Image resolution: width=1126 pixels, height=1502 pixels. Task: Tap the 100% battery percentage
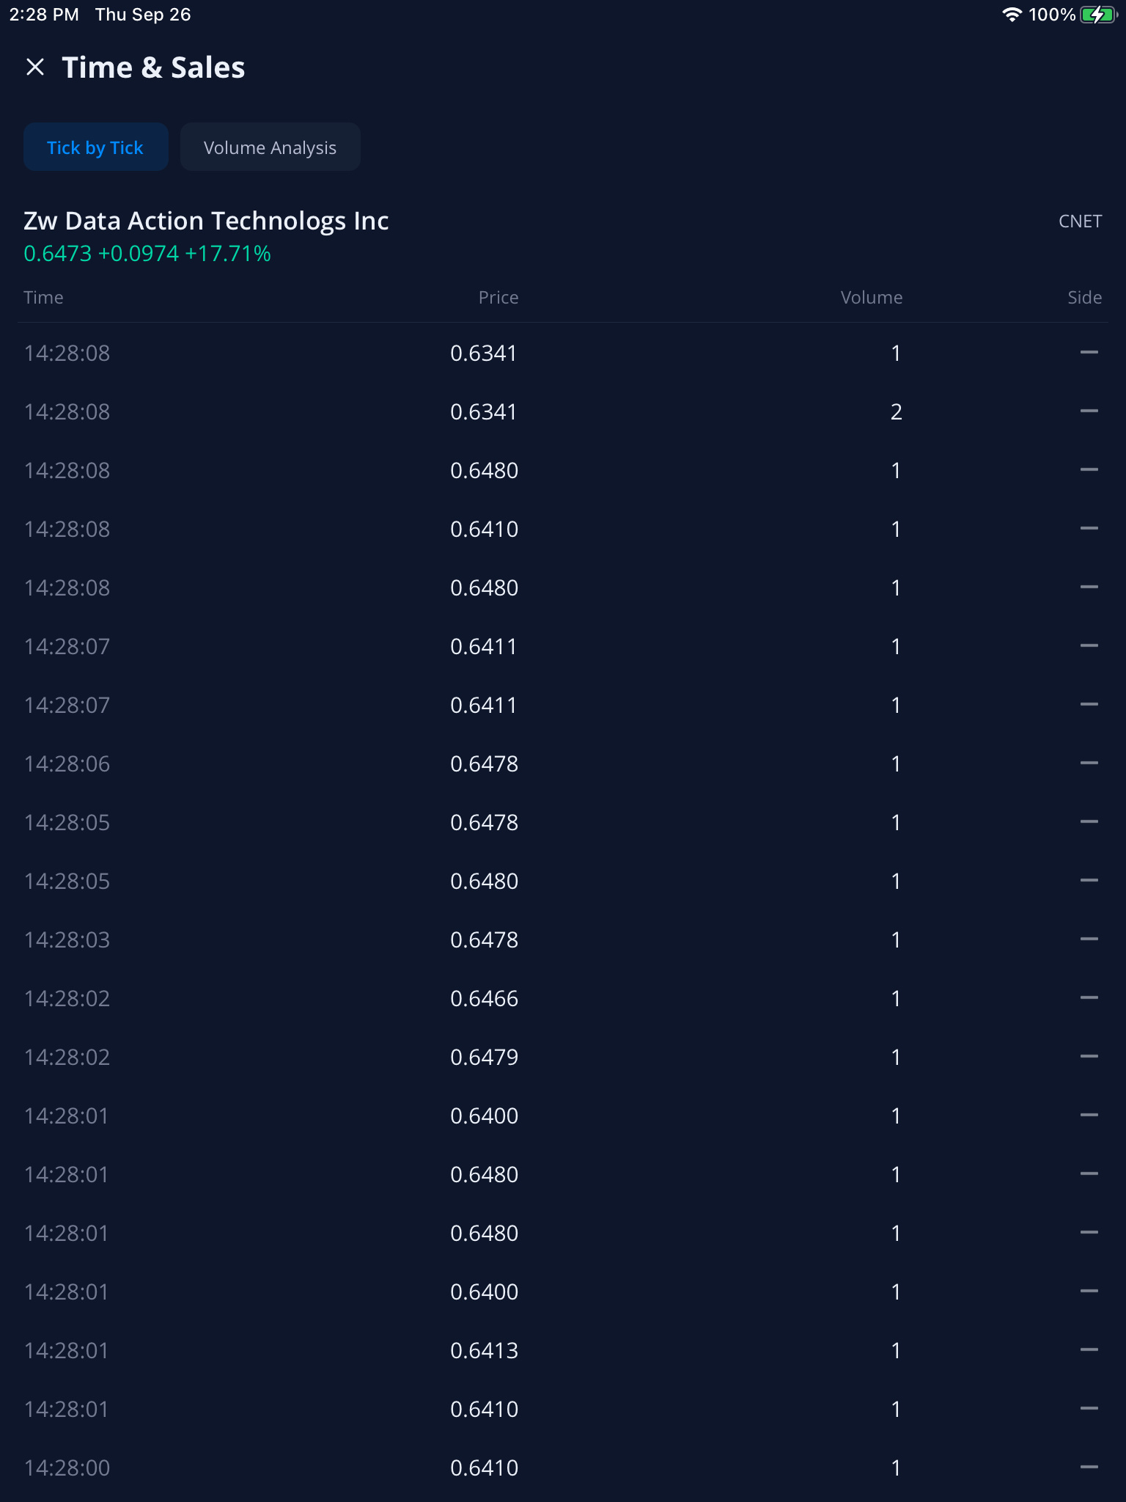point(1052,15)
